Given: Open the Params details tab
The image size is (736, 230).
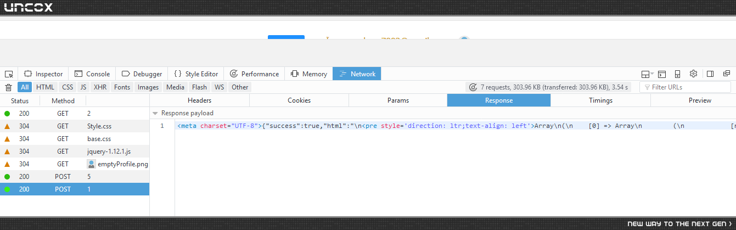Looking at the screenshot, I should coord(398,100).
